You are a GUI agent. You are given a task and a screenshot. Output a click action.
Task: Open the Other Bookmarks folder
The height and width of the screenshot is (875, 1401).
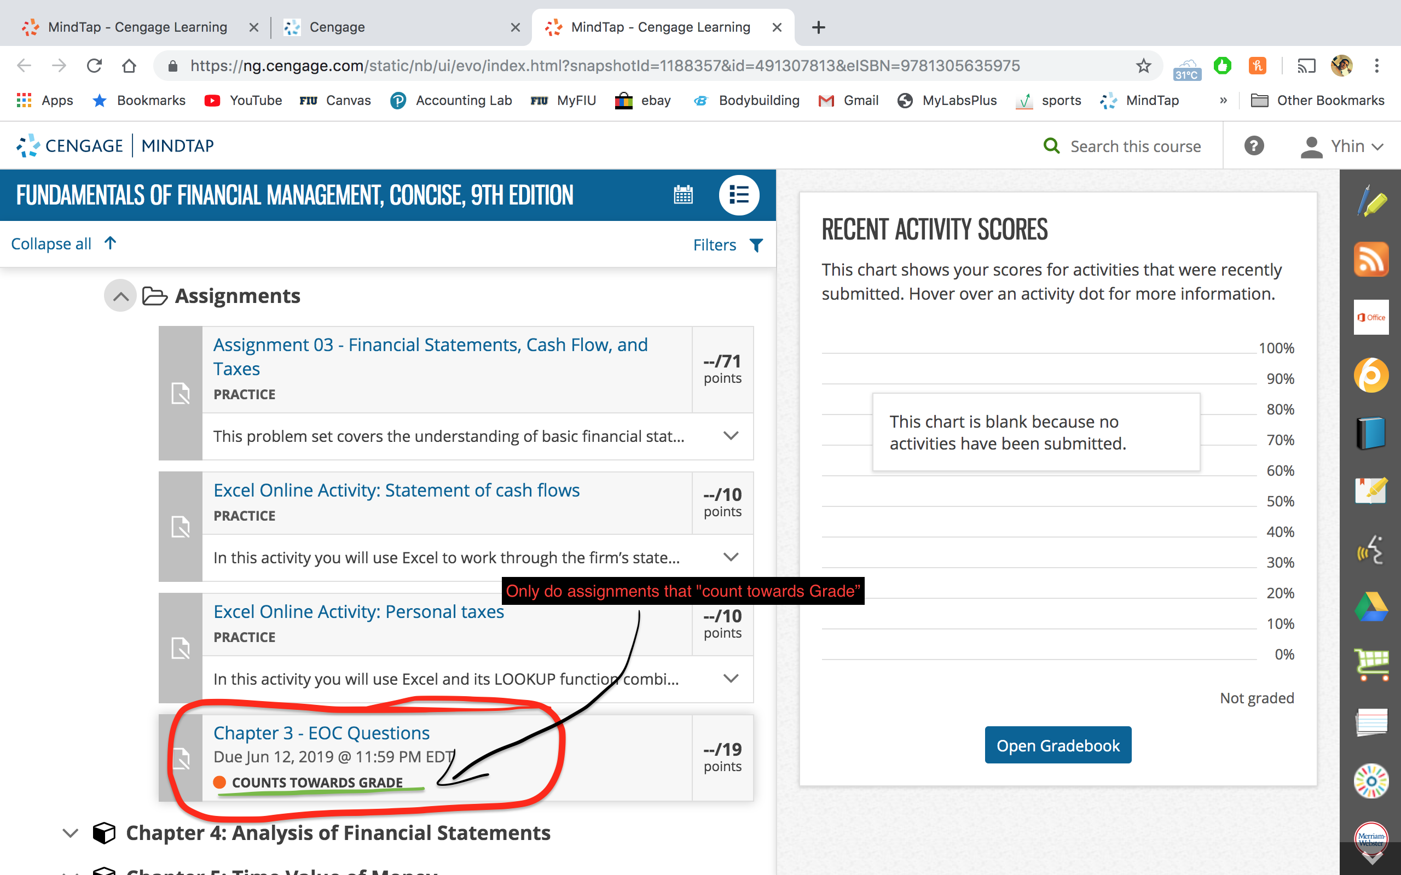pos(1318,101)
